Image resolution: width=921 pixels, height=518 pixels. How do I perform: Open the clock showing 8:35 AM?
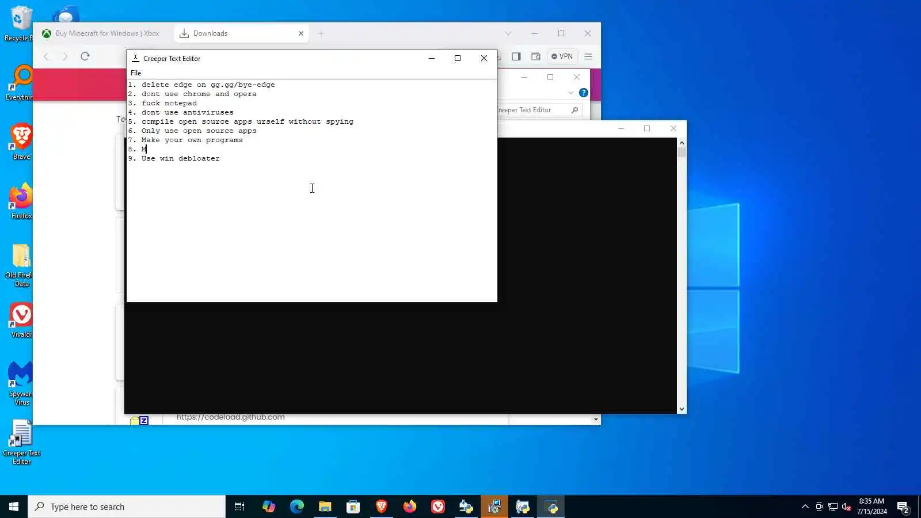(x=871, y=506)
